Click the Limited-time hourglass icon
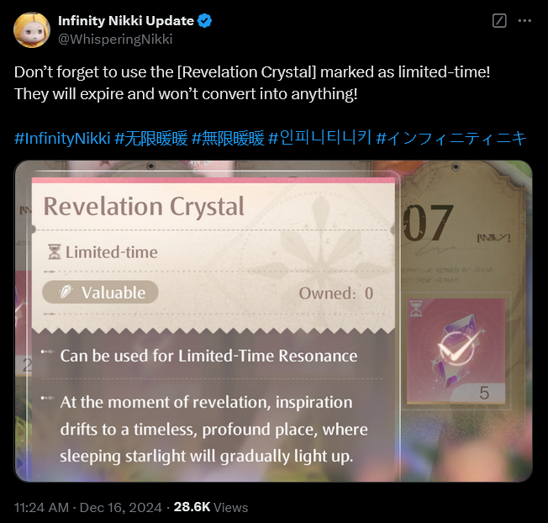The width and height of the screenshot is (548, 523). [55, 252]
